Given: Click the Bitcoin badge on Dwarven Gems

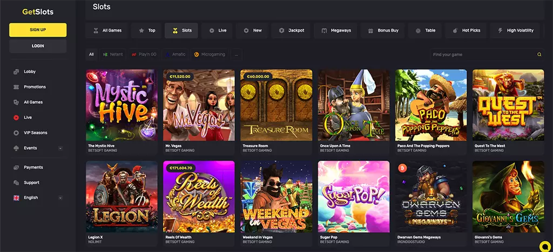Looking at the screenshot, I should tap(402, 169).
